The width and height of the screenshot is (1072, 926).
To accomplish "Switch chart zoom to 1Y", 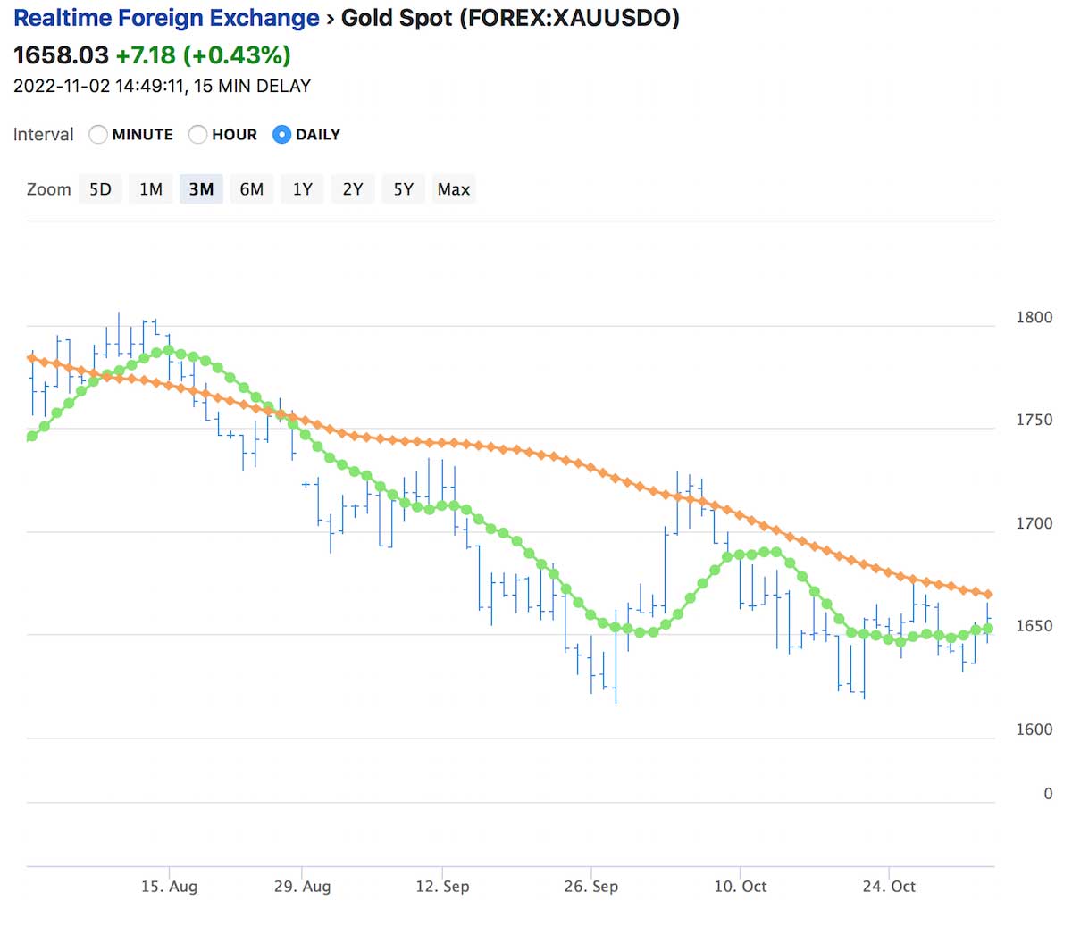I will [x=303, y=189].
